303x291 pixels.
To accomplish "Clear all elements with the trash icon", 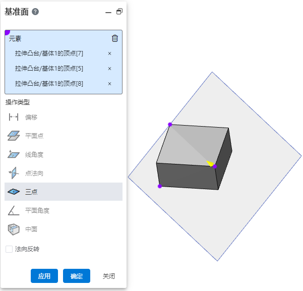I will pyautogui.click(x=115, y=38).
